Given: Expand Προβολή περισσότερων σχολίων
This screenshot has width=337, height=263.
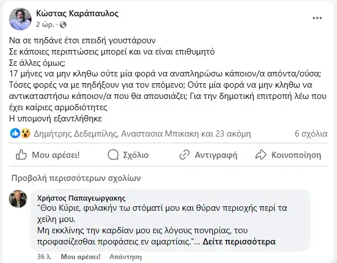Looking at the screenshot, I should 76,178.
